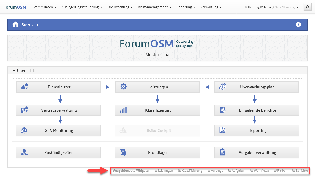Click the Klassifizierung bar chart icon
Viewport: 316px width, 177px height.
[x=123, y=110]
